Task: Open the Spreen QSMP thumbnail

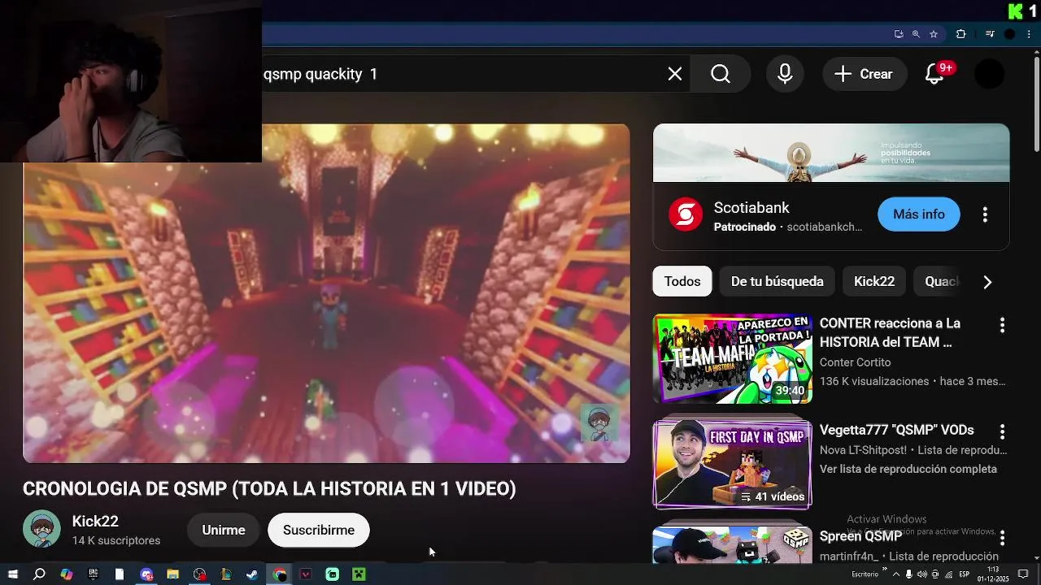Action: [733, 545]
